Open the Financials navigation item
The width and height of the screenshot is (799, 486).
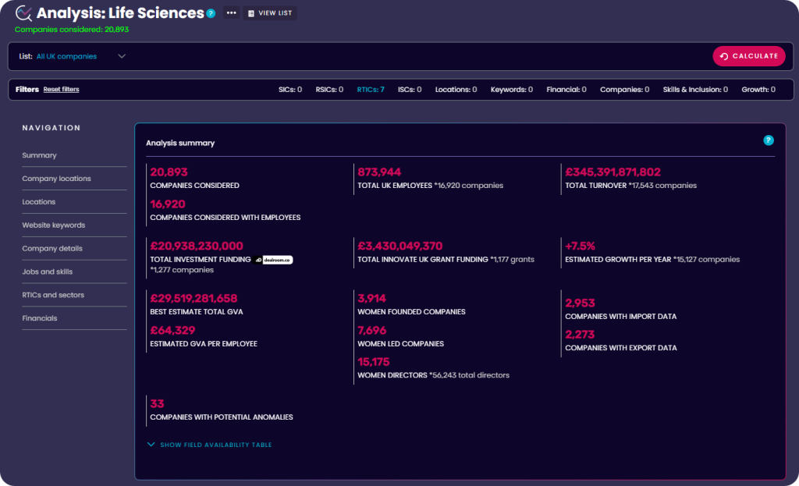[39, 318]
